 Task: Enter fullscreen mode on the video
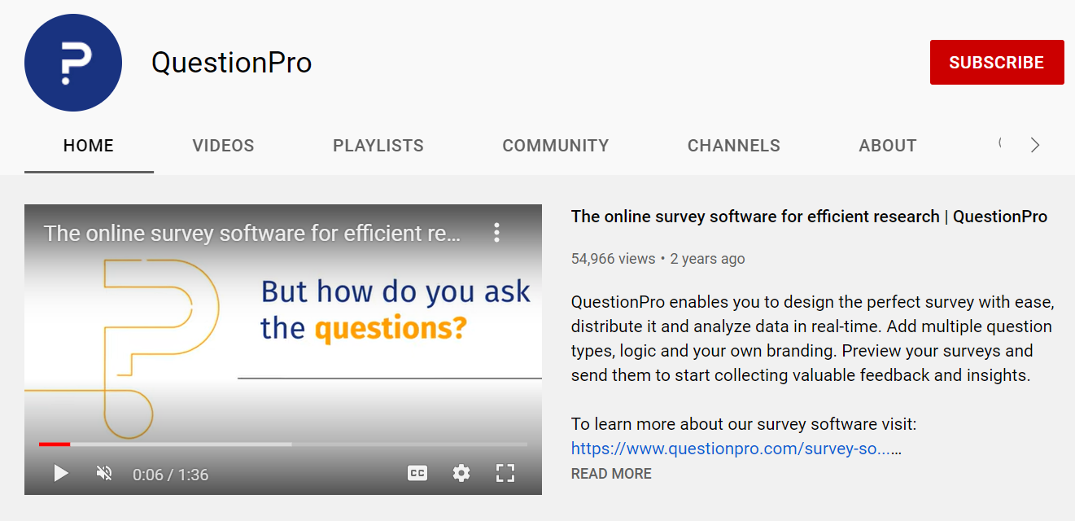505,473
